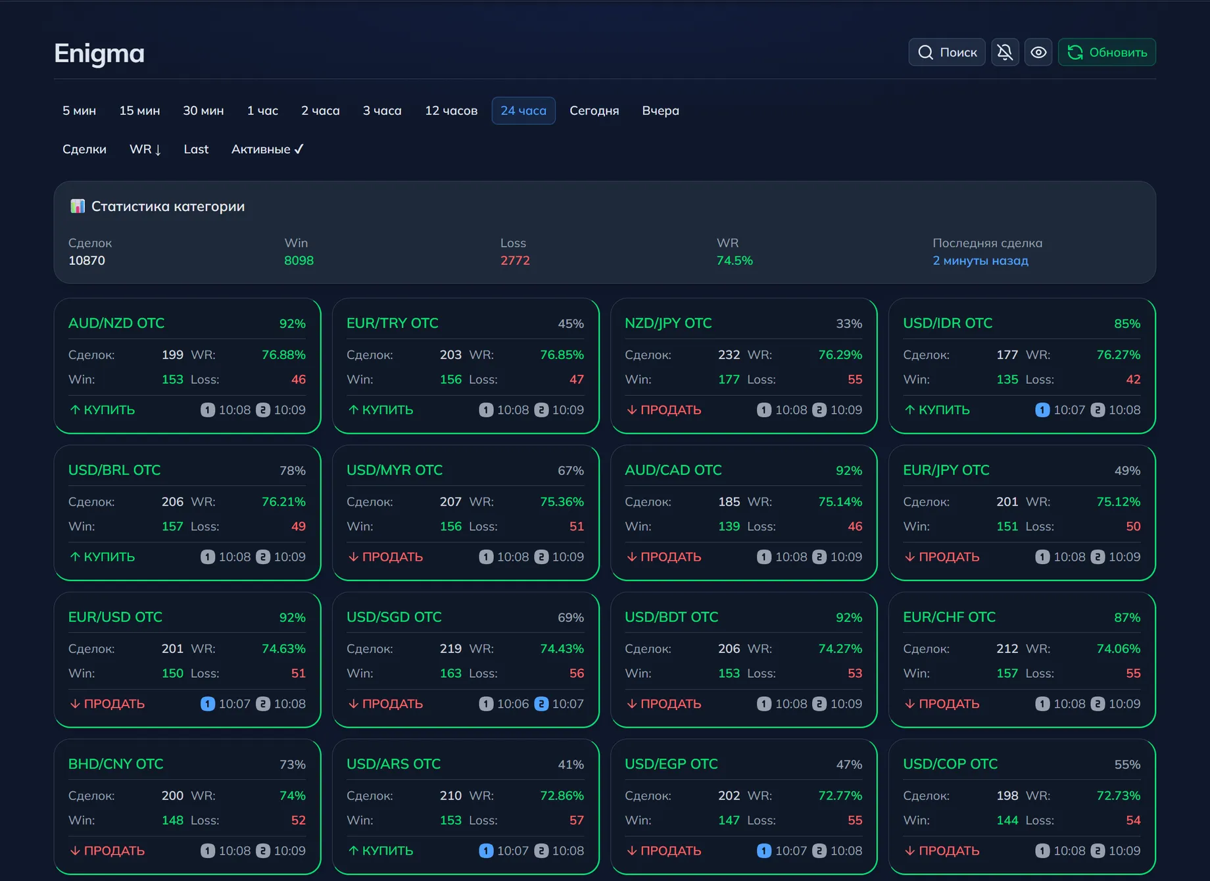Click the КУПИТЬ up arrow on AUD/NZD OTC
Image resolution: width=1210 pixels, height=881 pixels.
75,410
